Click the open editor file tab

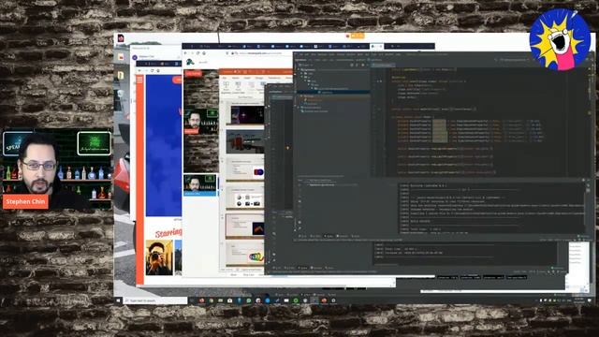pyautogui.click(x=383, y=65)
